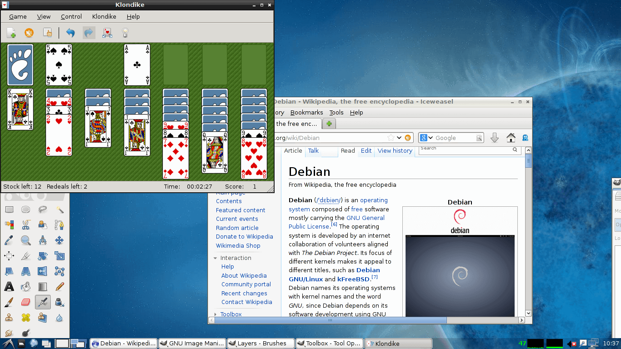Choose the Free Select lasso tool
Screen dimensions: 621x349
[x=43, y=209]
